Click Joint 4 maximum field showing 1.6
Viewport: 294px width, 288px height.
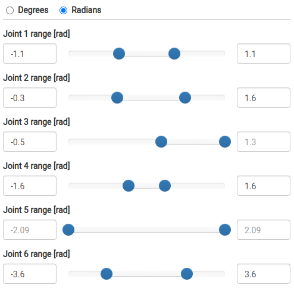(x=264, y=186)
